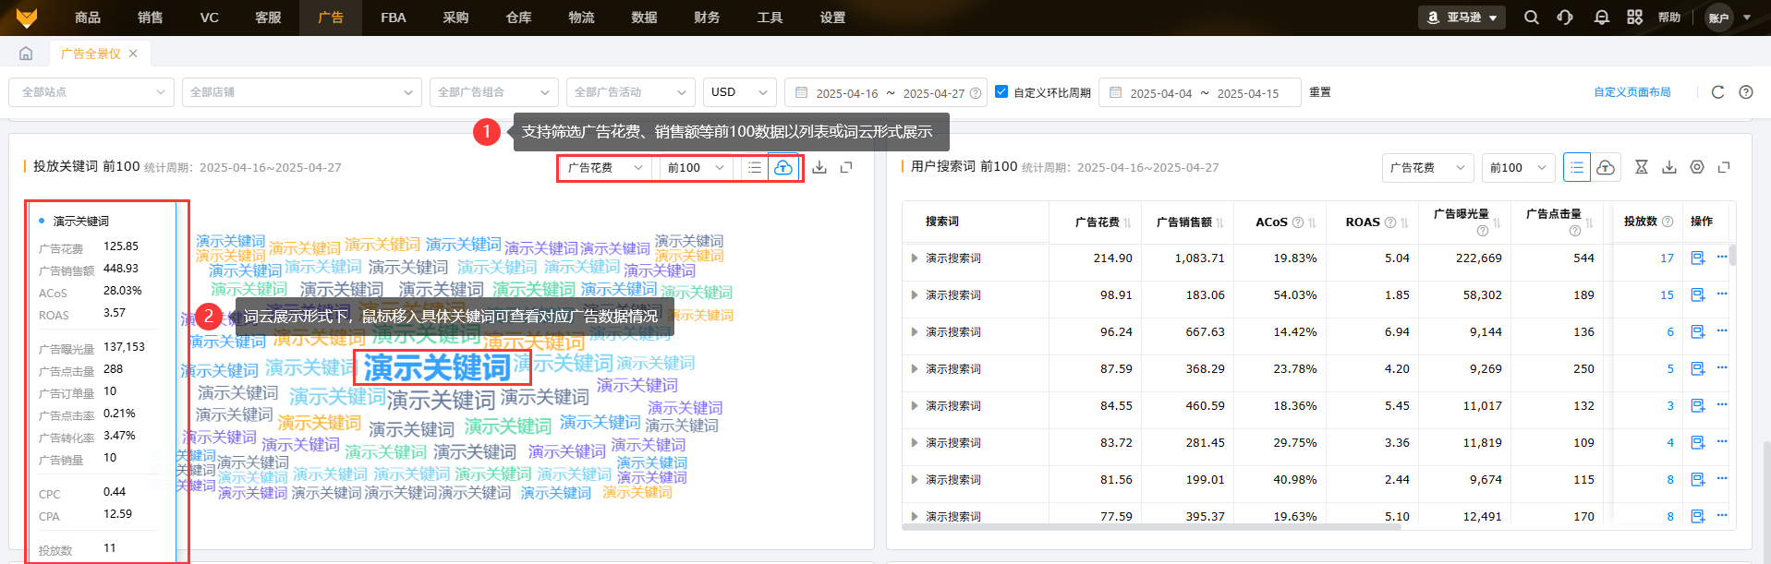Open 广告花费 metric dropdown in 用户搜索词 panel

(1428, 167)
